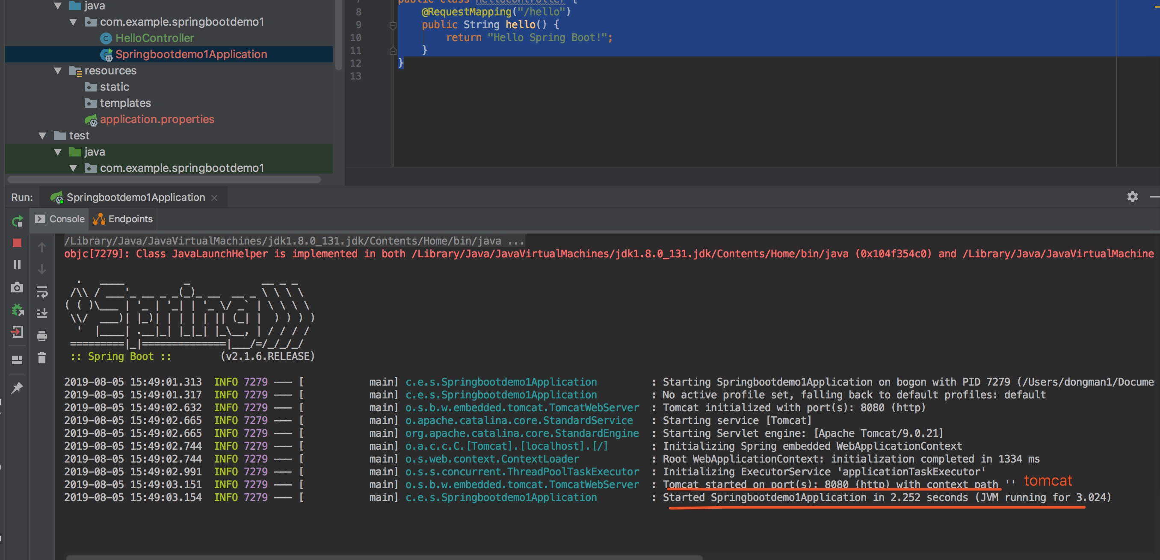1160x560 pixels.
Task: Pause program output in Run panel
Action: [17, 265]
